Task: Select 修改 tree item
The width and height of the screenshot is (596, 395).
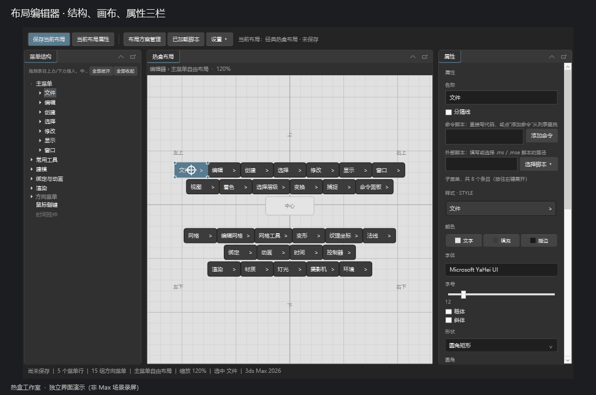Action: [x=50, y=131]
